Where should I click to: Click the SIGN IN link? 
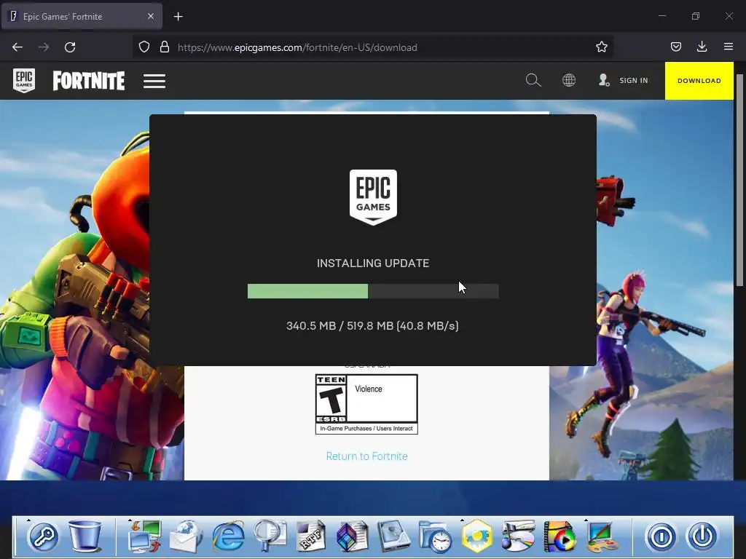coord(633,80)
